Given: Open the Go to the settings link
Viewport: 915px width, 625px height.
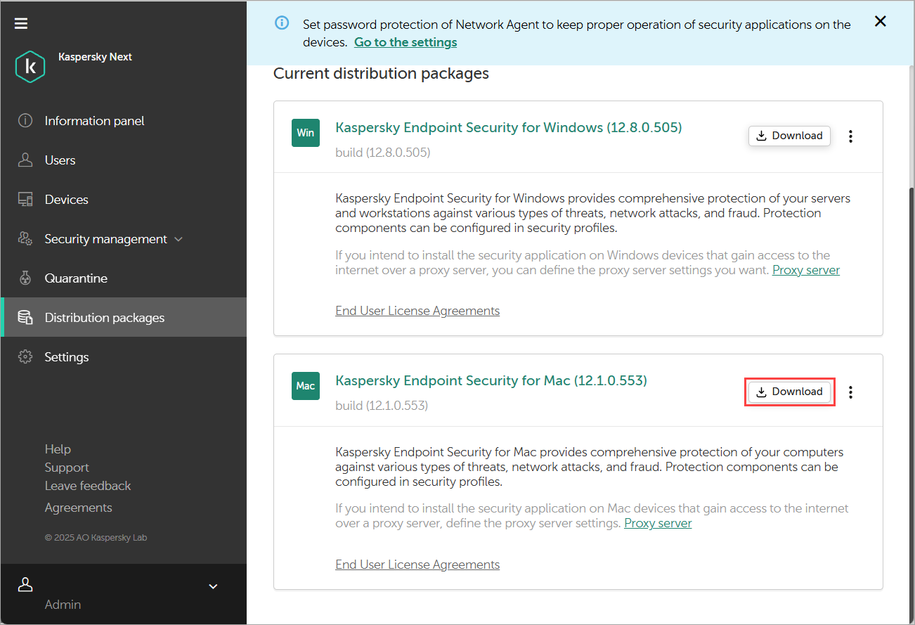Looking at the screenshot, I should pyautogui.click(x=405, y=41).
